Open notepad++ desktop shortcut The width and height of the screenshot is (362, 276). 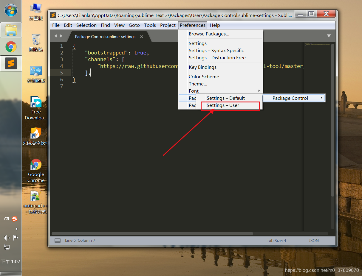[x=36, y=202]
